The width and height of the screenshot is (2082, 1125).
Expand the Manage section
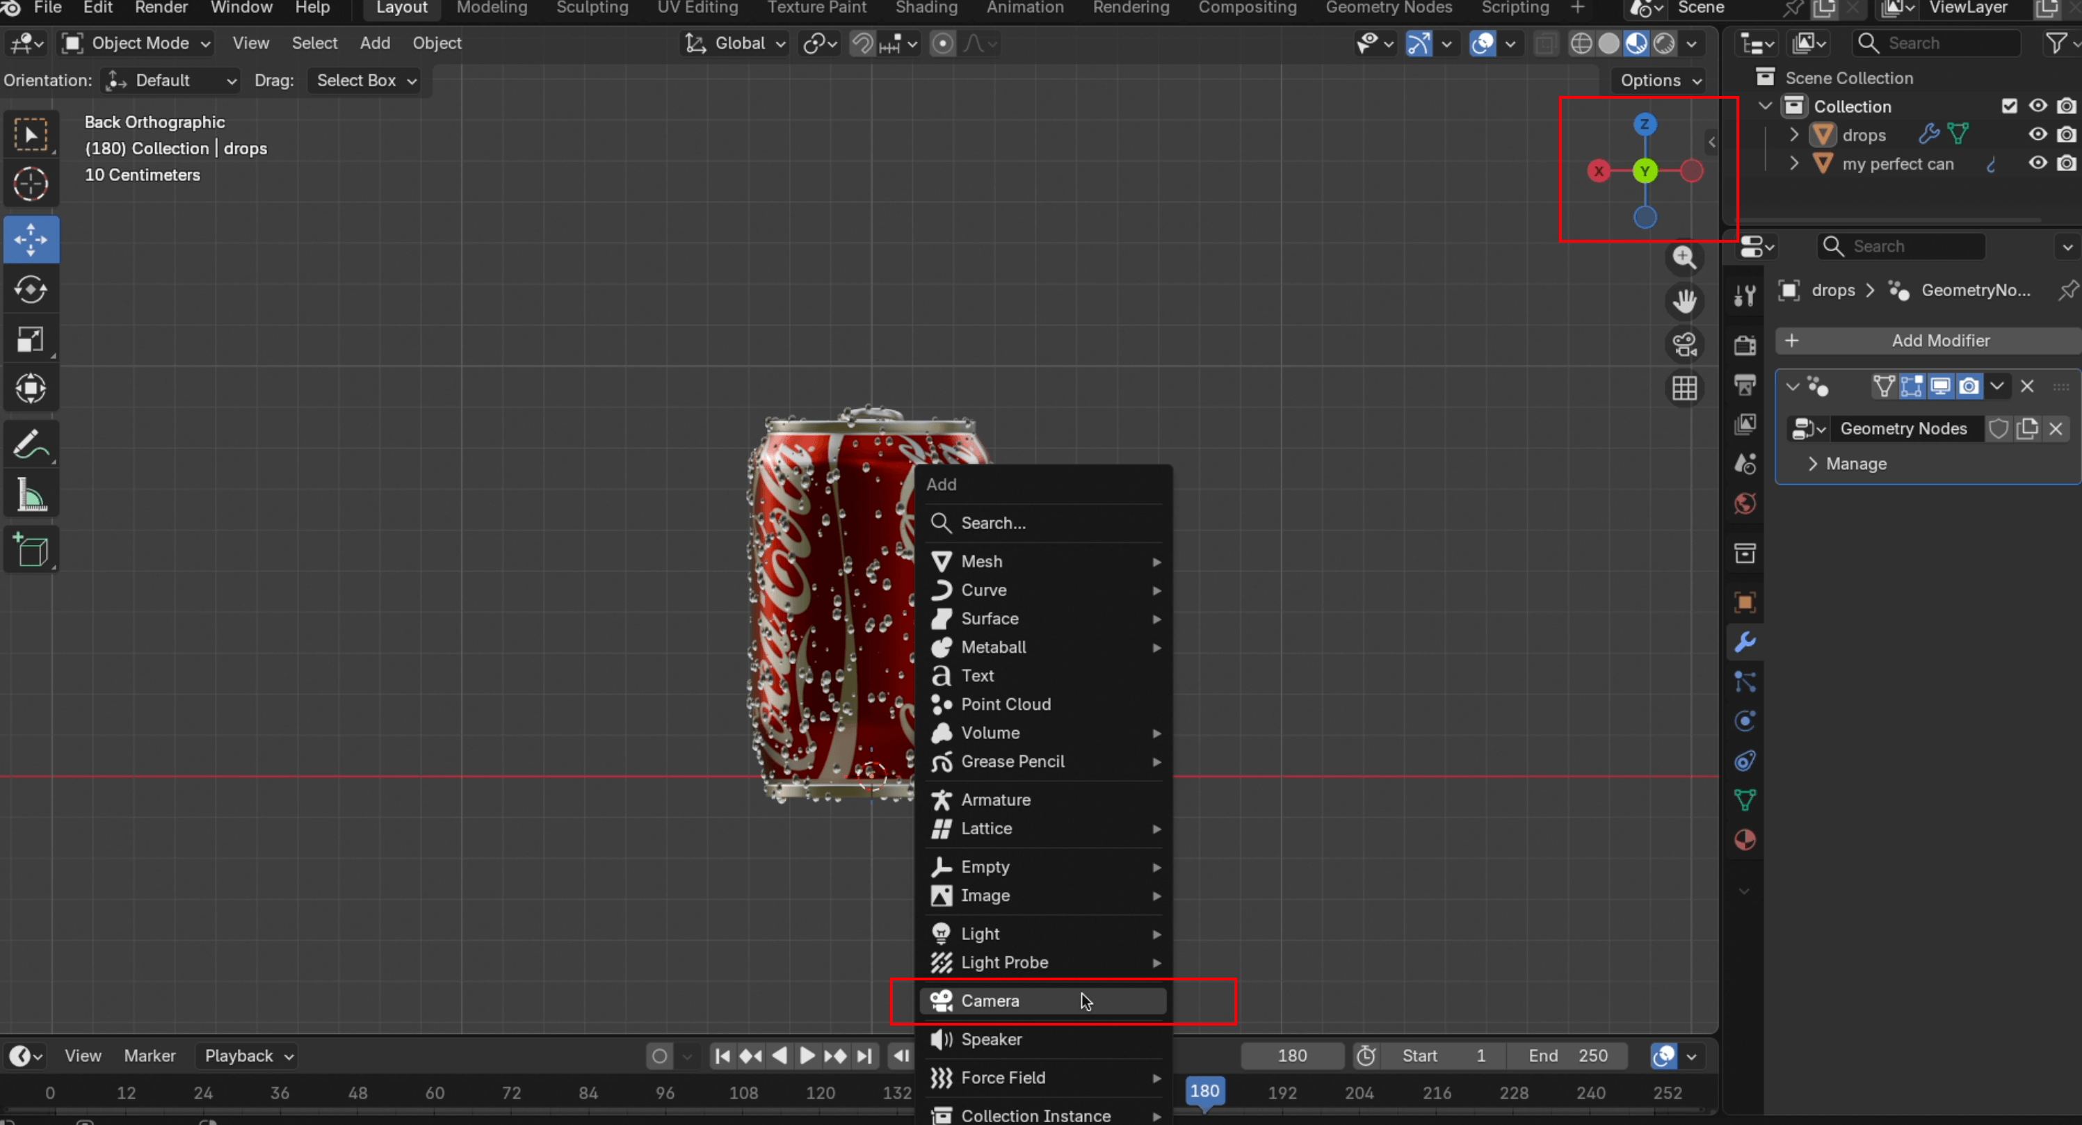coord(1848,464)
